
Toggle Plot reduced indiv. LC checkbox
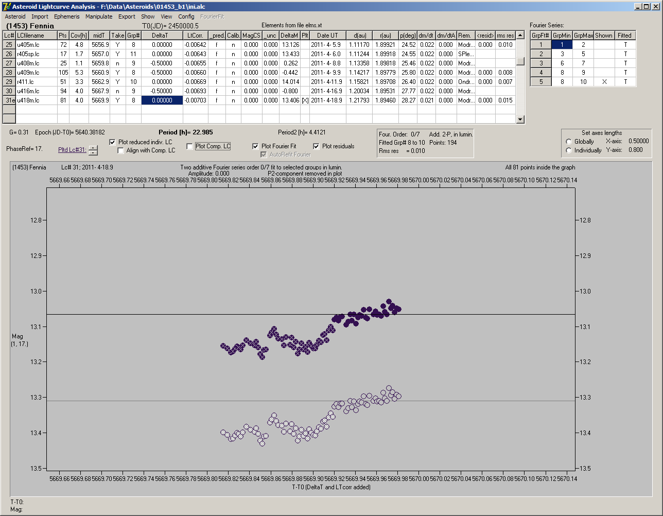click(113, 142)
